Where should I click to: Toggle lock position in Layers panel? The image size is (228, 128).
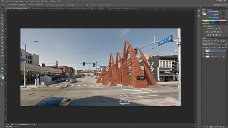pos(212,48)
